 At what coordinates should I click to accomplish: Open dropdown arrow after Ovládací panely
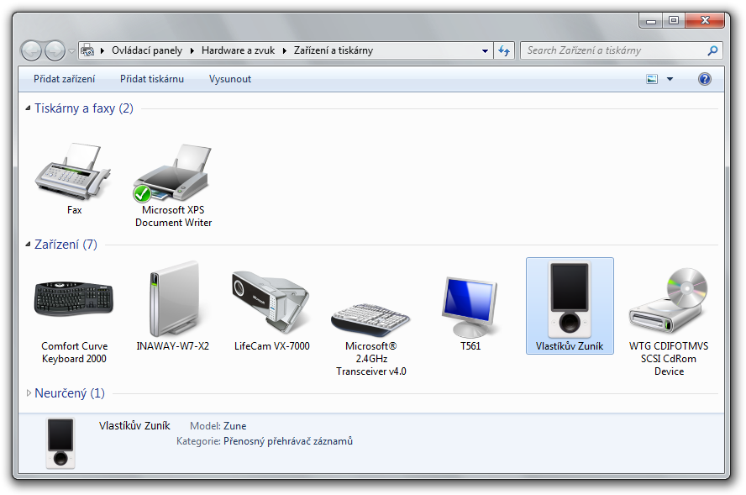tap(192, 50)
